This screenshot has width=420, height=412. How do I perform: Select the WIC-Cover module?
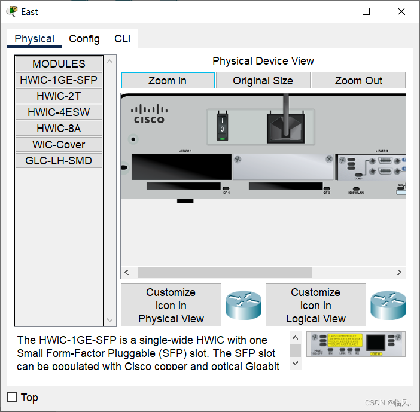(59, 145)
